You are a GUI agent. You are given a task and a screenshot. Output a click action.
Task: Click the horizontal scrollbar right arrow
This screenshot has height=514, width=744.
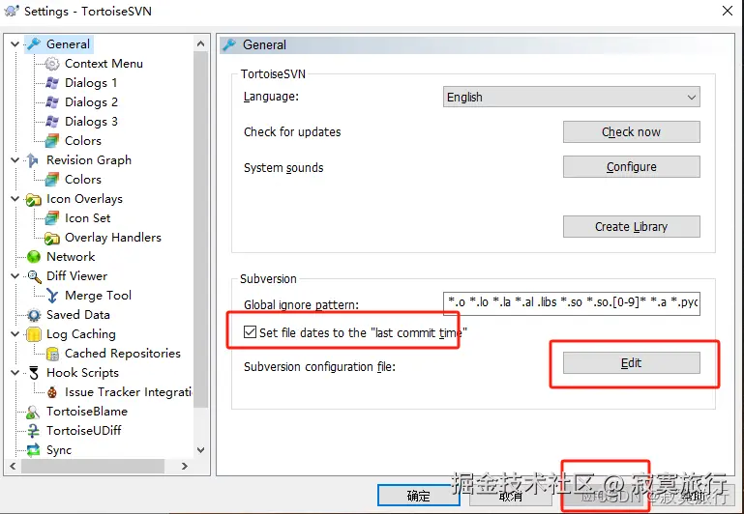[185, 466]
